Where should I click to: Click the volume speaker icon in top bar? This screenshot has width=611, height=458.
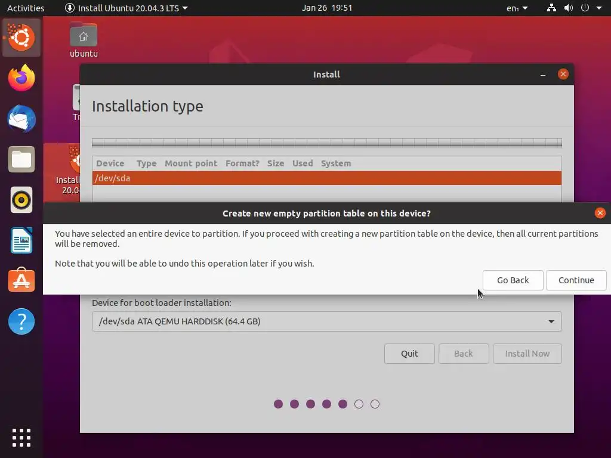569,8
